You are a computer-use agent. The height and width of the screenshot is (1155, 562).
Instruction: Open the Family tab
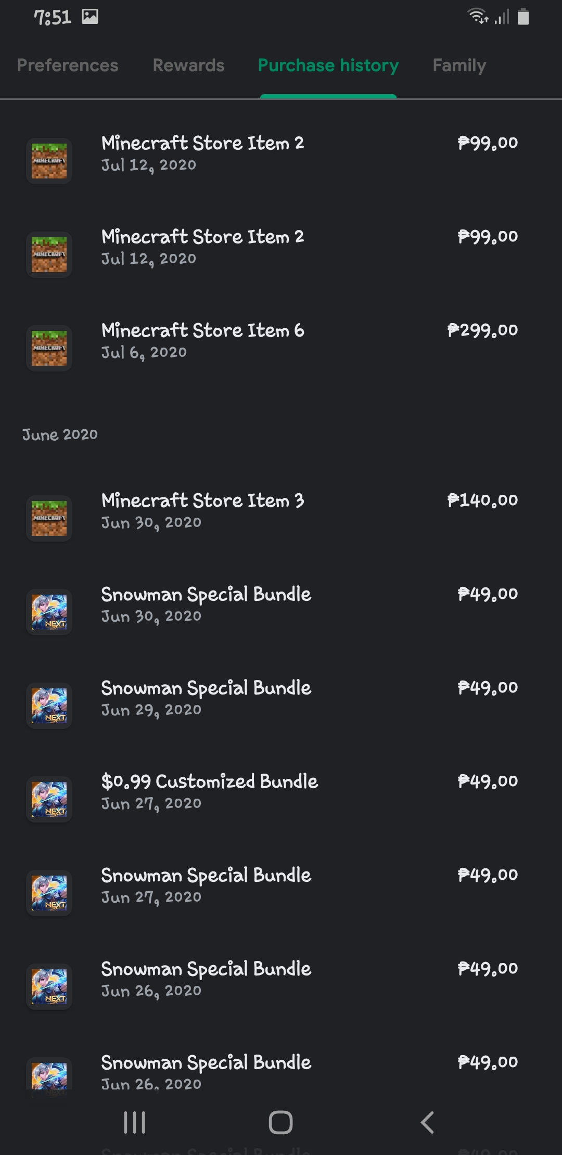pos(459,66)
